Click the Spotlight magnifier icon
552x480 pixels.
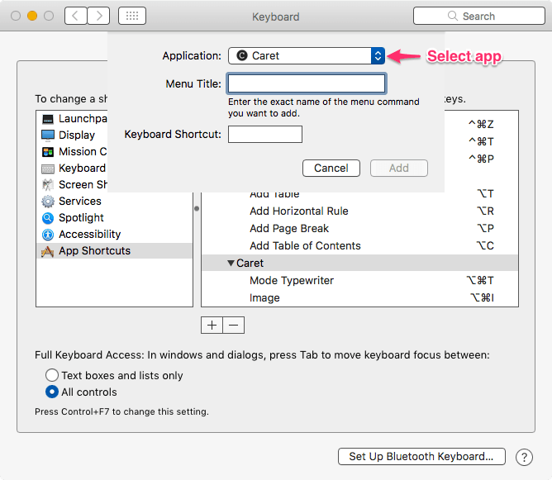click(x=48, y=218)
